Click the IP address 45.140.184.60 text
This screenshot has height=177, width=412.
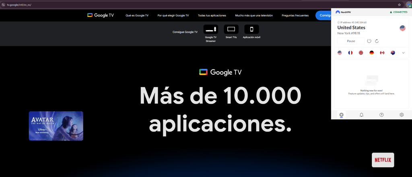(353, 22)
